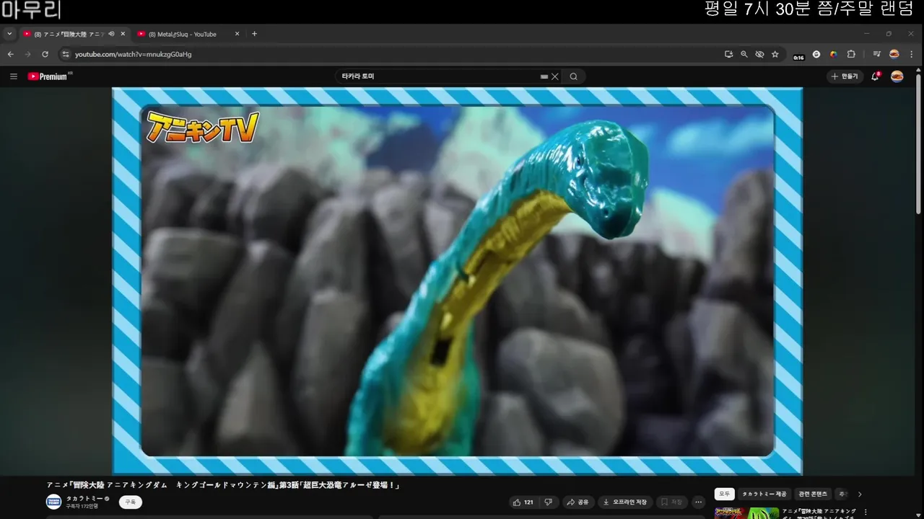Open the white circular G extension

[x=816, y=54]
